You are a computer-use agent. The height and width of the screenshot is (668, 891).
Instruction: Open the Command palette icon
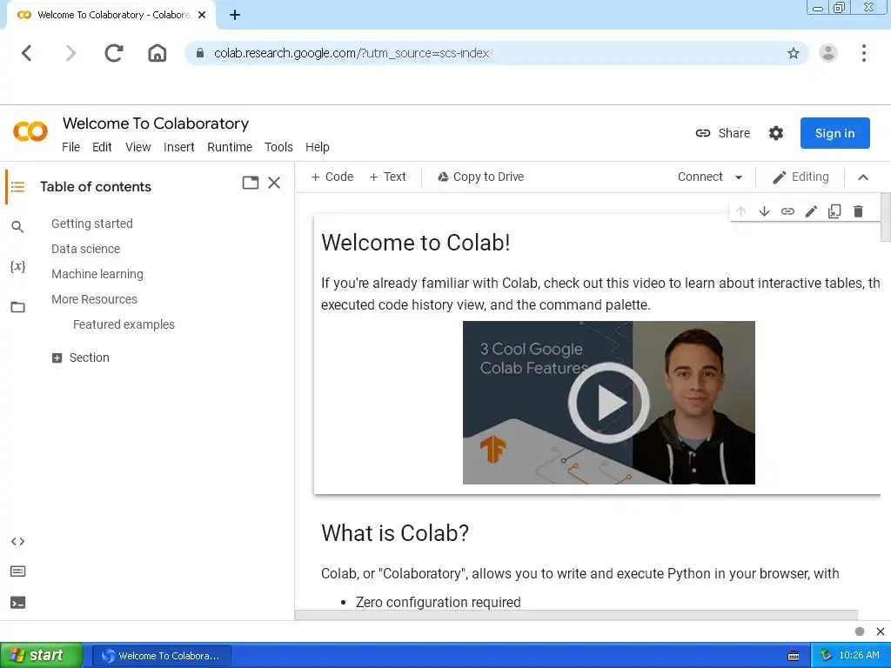[x=17, y=571]
